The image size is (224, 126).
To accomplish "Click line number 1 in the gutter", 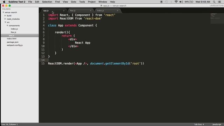I will [x=43, y=15].
